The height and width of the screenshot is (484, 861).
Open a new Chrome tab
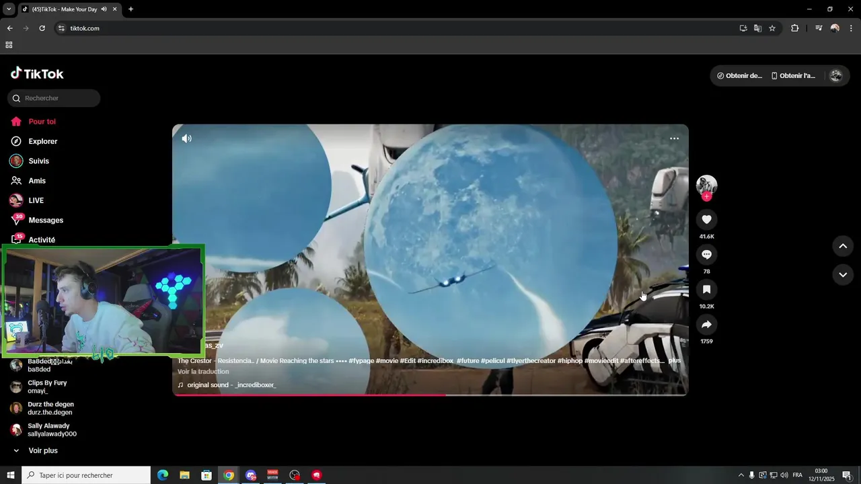tap(130, 9)
